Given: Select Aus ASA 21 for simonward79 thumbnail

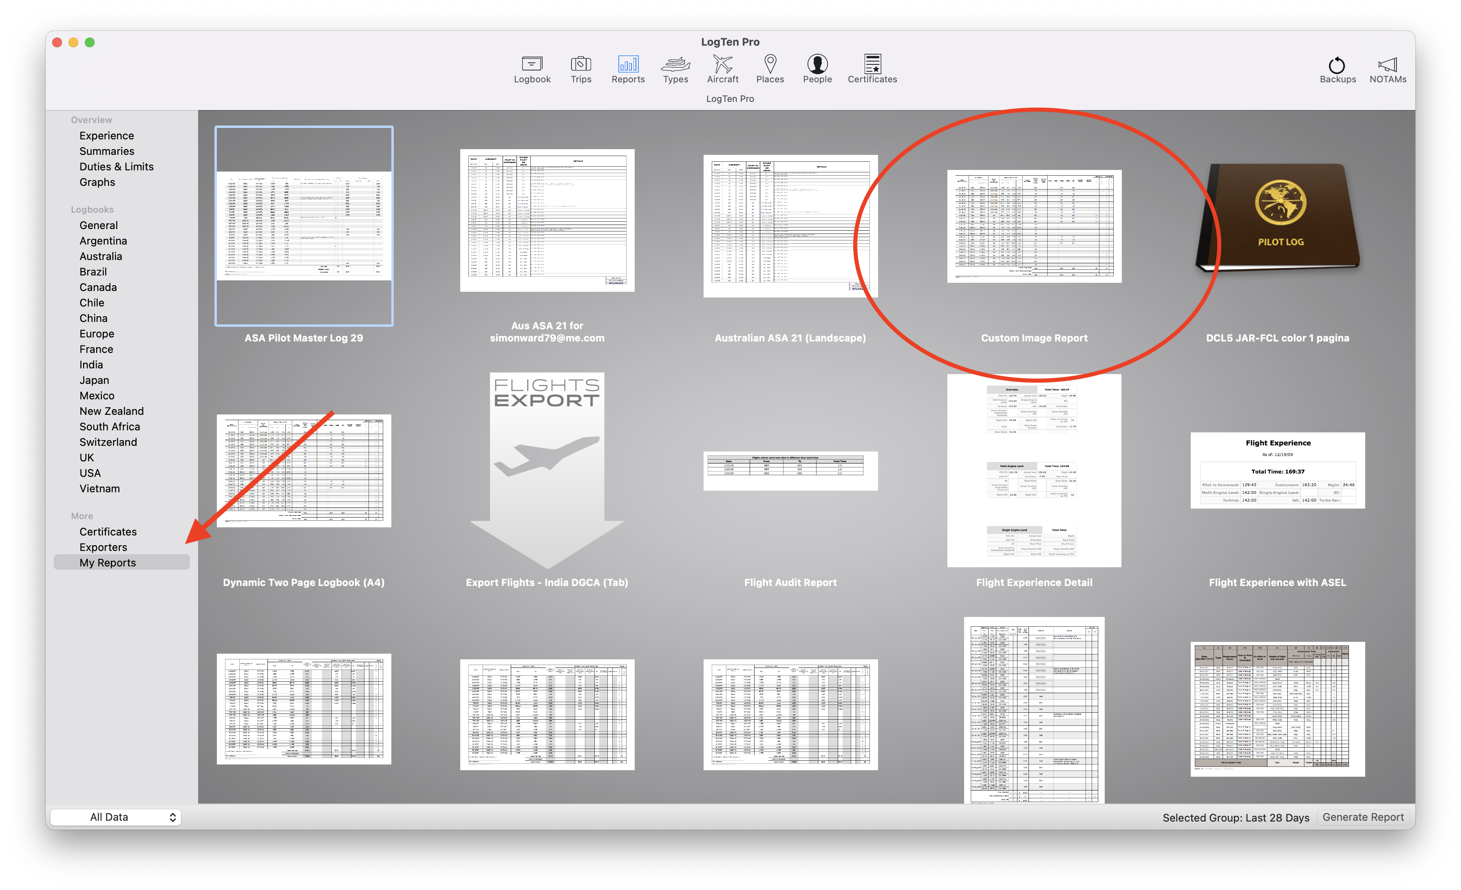Looking at the screenshot, I should 547,220.
